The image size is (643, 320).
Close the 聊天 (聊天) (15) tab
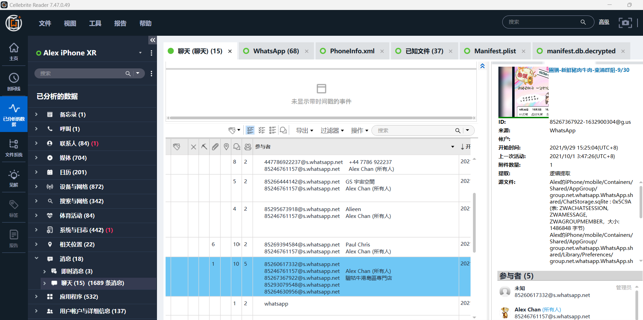[x=230, y=51]
